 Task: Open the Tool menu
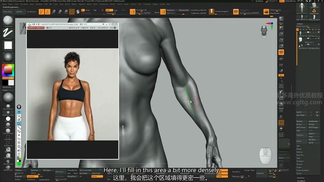point(140,4)
